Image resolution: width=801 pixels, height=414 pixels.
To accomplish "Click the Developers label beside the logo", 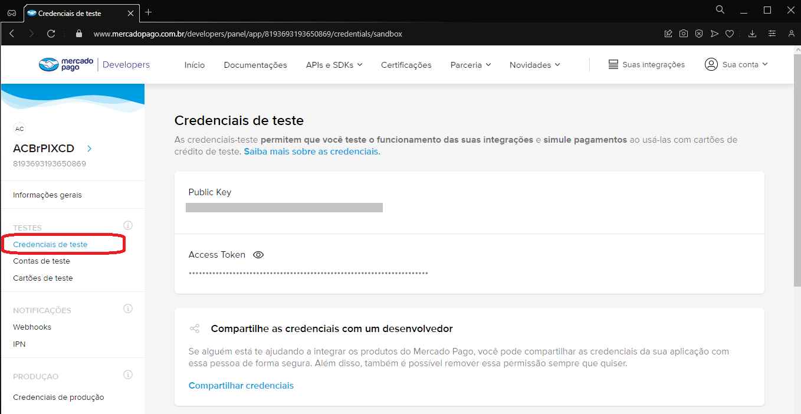I will tap(126, 64).
